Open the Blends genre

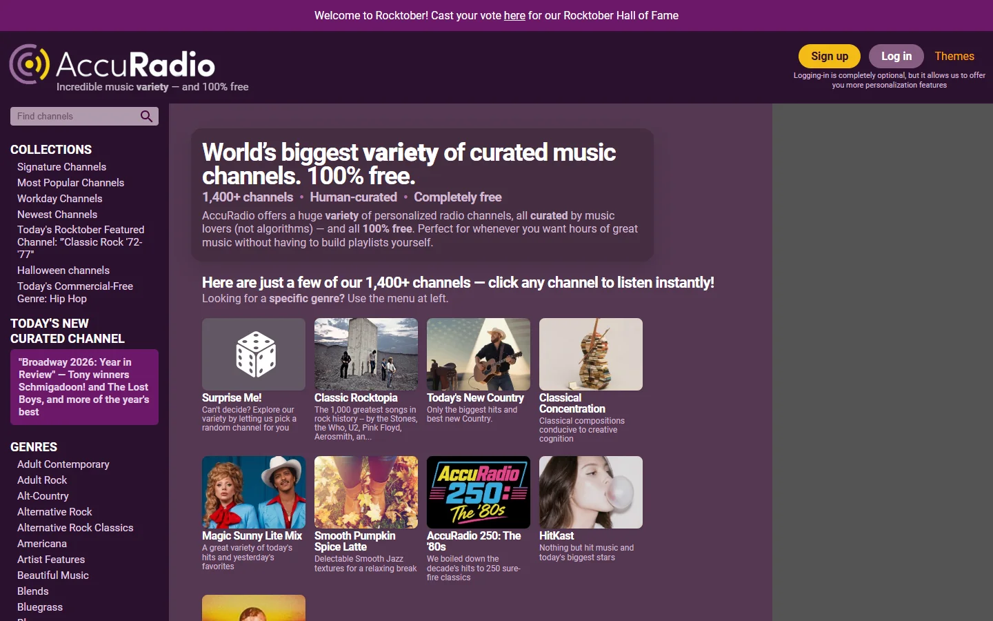pyautogui.click(x=33, y=591)
